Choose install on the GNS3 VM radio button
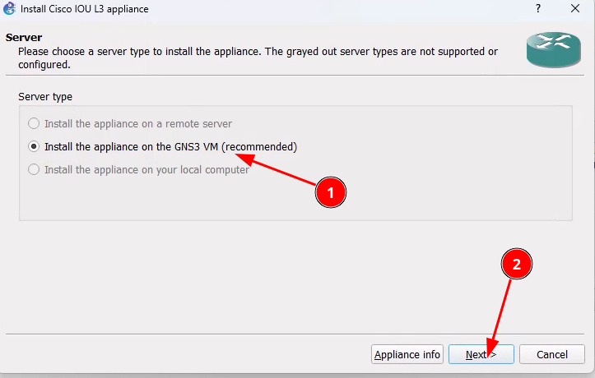The width and height of the screenshot is (595, 378). [34, 147]
